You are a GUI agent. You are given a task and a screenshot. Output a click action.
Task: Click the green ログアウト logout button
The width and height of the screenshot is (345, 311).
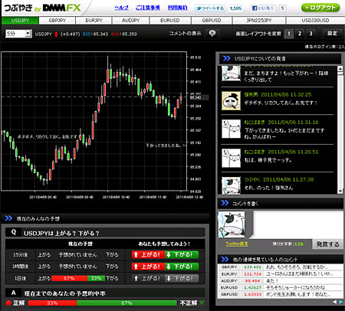(x=320, y=8)
